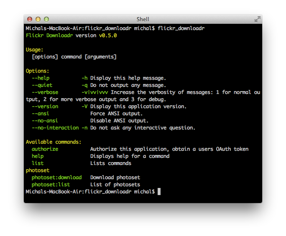The height and width of the screenshot is (236, 286).
Task: Click the bottom prompt 'Michals-MacBook-Air:flickr_downloadr michal$'
Action: [90, 192]
